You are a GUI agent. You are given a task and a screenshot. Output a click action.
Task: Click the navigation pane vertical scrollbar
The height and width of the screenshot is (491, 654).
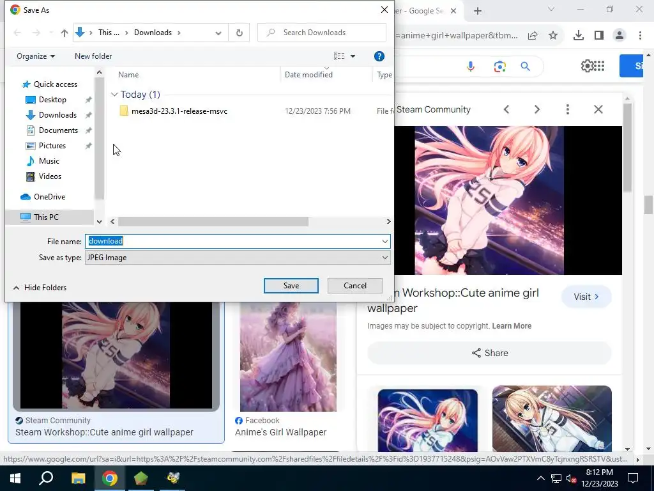click(x=99, y=138)
